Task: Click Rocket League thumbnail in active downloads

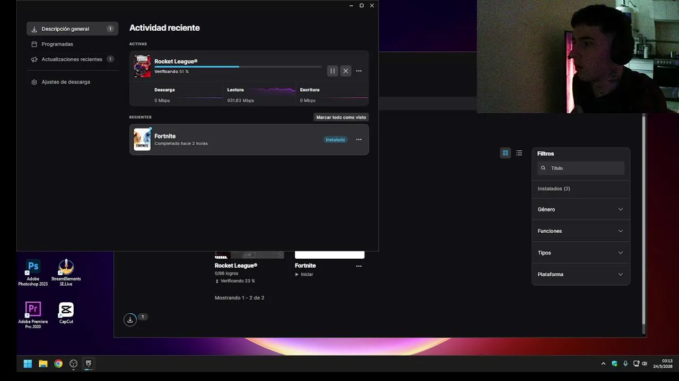Action: click(x=142, y=66)
